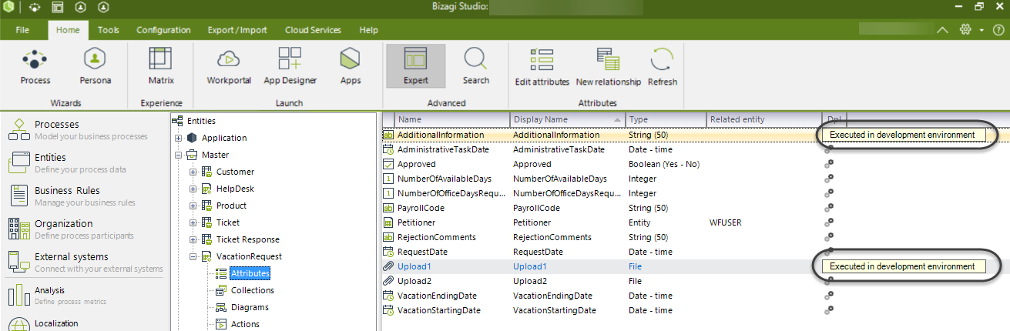Select the PayrollCode attribute
1010x331 pixels.
(421, 208)
